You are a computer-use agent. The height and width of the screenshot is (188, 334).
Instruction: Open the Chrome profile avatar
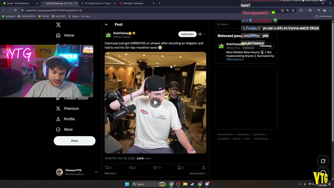325,10
